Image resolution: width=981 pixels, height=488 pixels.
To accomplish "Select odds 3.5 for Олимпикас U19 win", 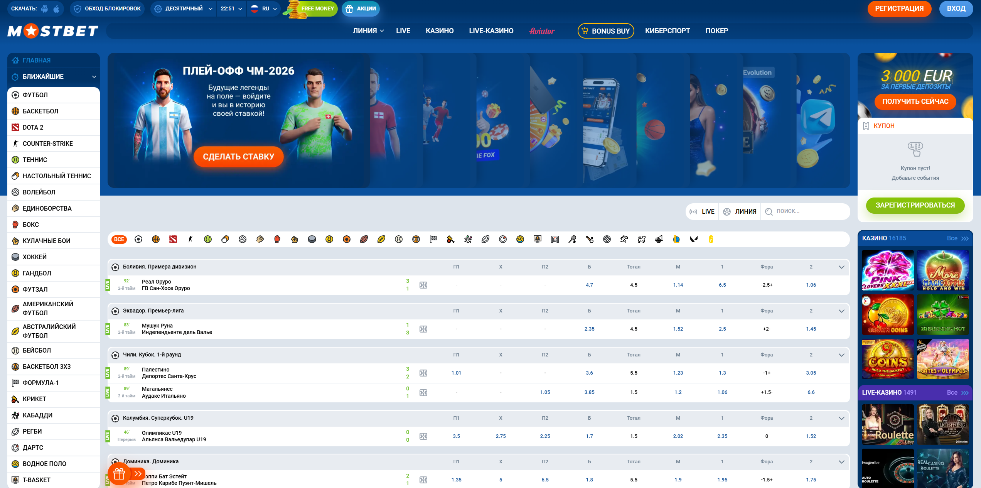I will [x=456, y=436].
